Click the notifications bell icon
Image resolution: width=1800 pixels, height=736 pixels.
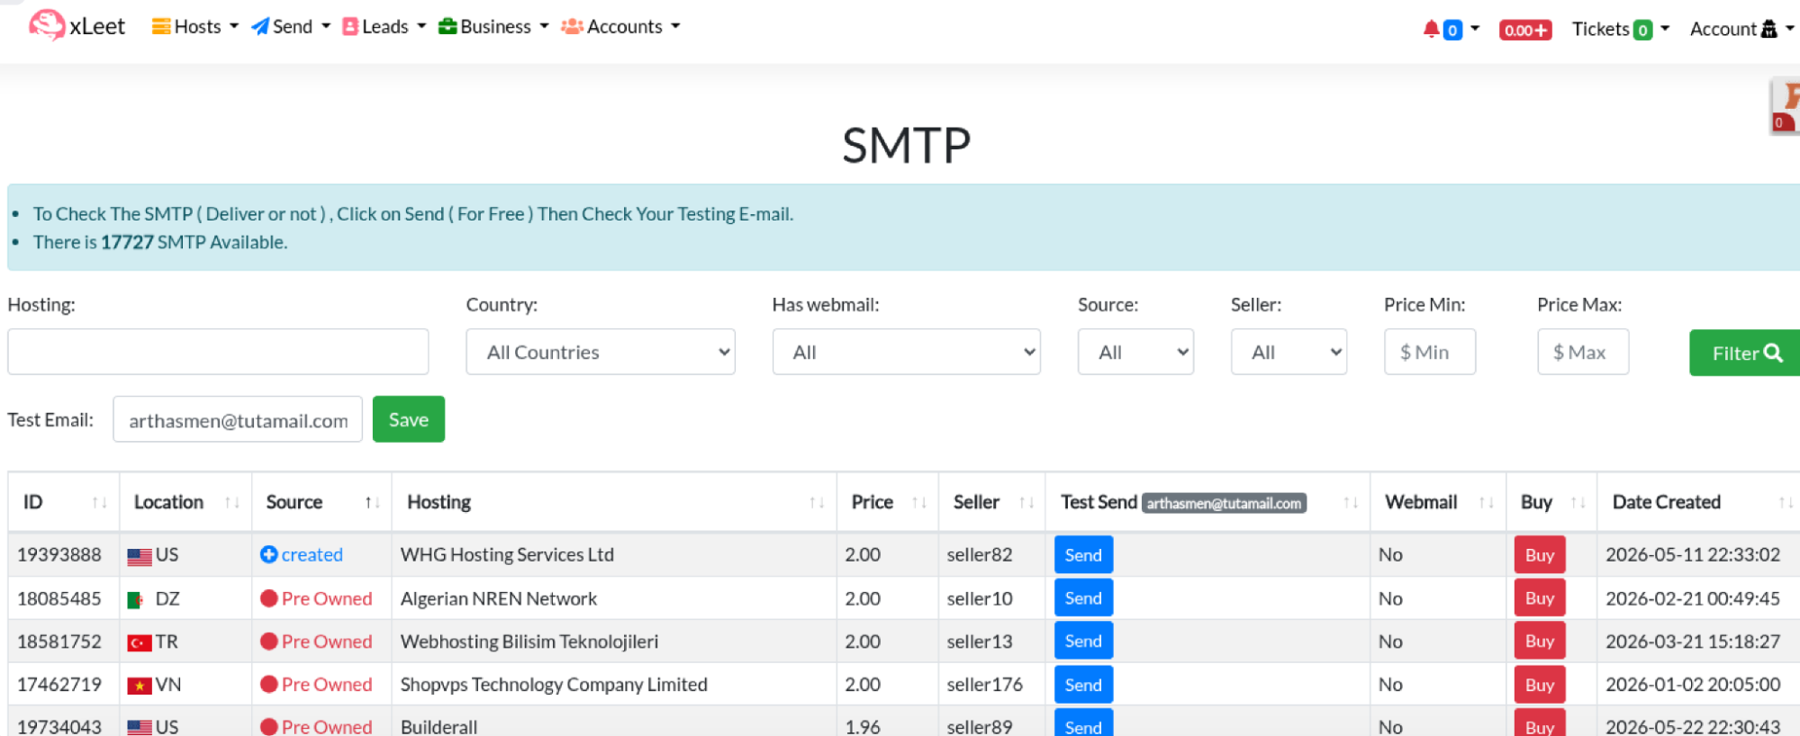1431,29
